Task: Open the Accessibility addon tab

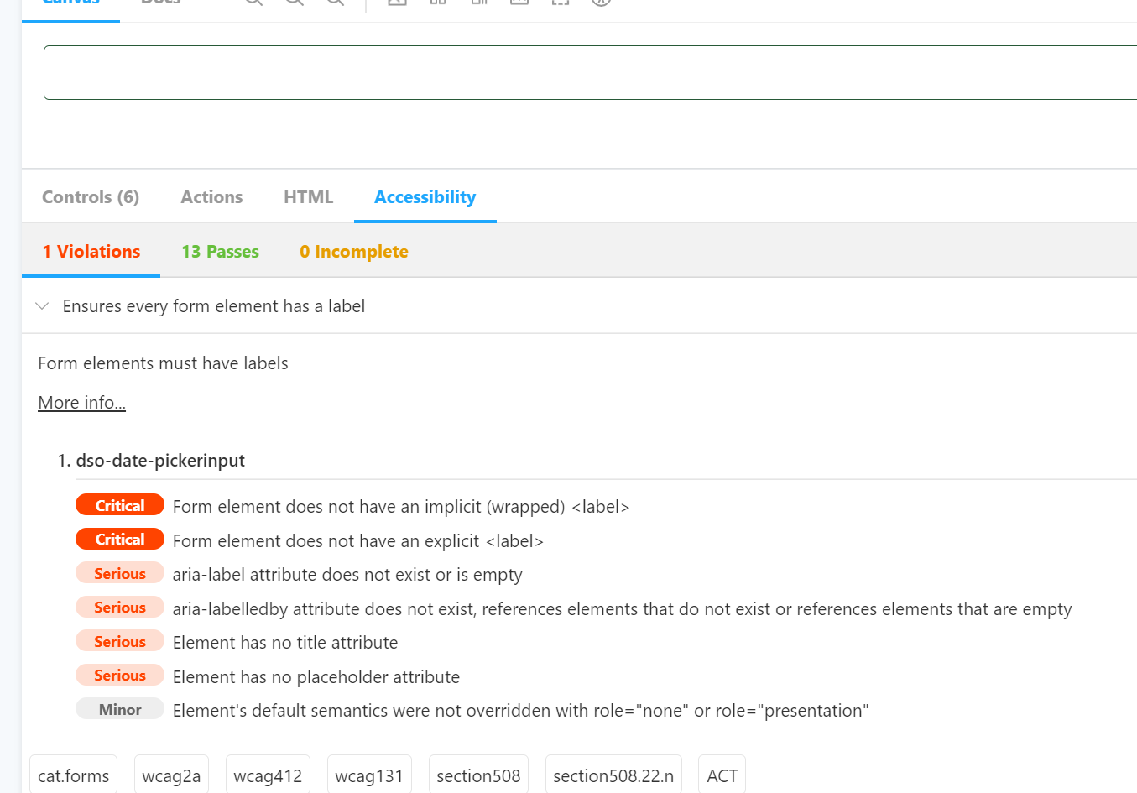Action: pyautogui.click(x=425, y=196)
